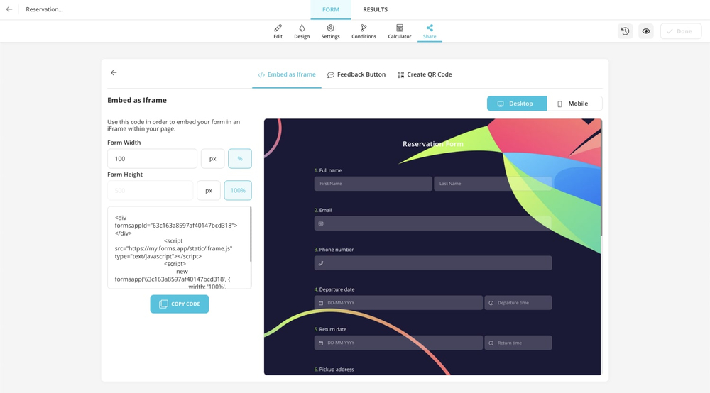Open the Design droplet tool

pyautogui.click(x=302, y=31)
